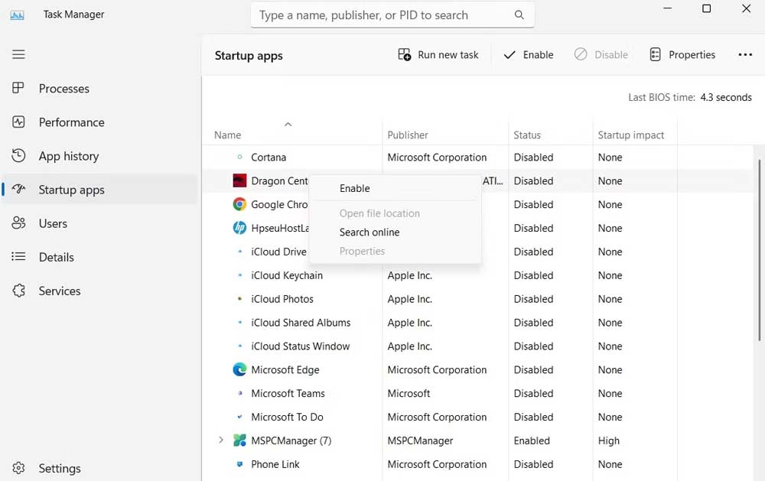Viewport: 765px width, 481px height.
Task: Click the Dragon Center icon
Action: [239, 181]
